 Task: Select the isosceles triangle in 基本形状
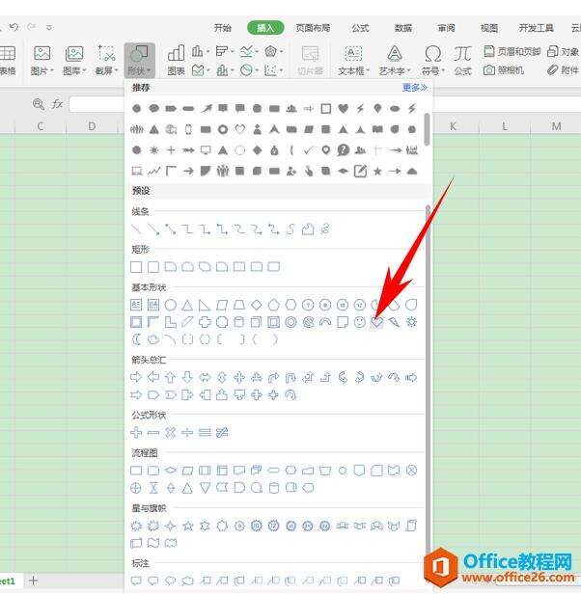pyautogui.click(x=187, y=305)
